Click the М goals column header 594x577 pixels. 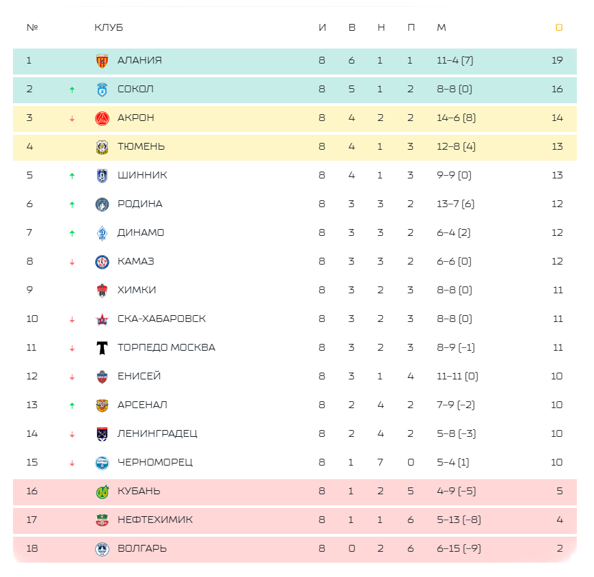coord(442,28)
